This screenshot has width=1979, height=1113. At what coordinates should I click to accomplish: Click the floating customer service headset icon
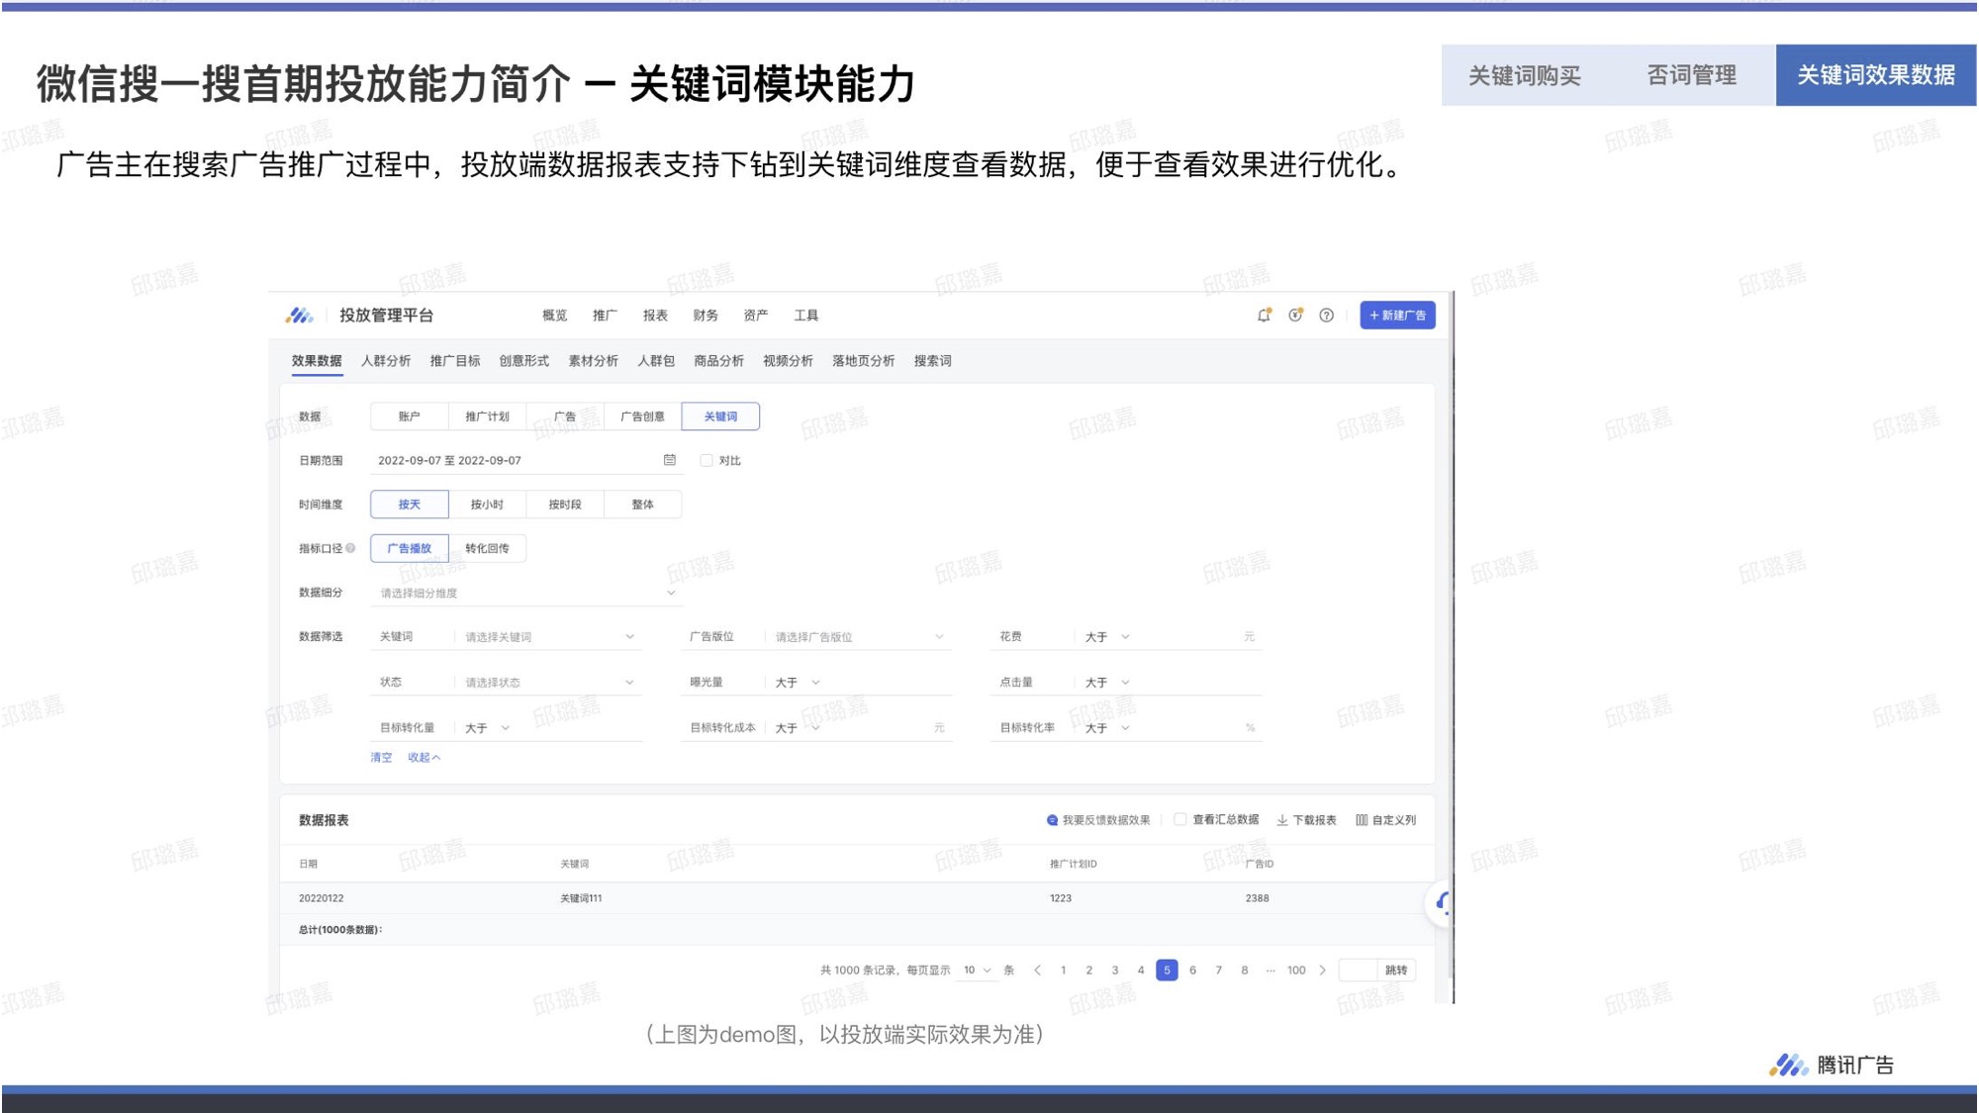pyautogui.click(x=1443, y=902)
